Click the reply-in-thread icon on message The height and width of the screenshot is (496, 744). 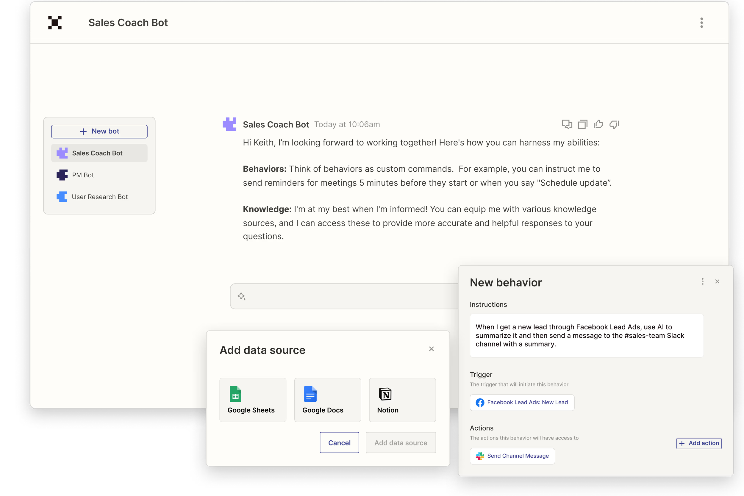pyautogui.click(x=567, y=124)
